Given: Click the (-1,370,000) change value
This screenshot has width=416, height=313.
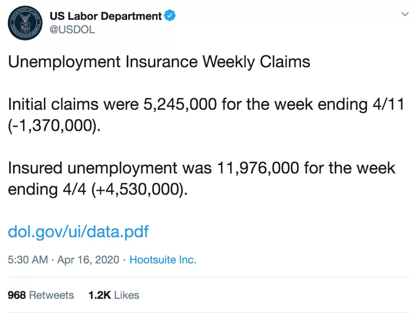Looking at the screenshot, I should [54, 126].
